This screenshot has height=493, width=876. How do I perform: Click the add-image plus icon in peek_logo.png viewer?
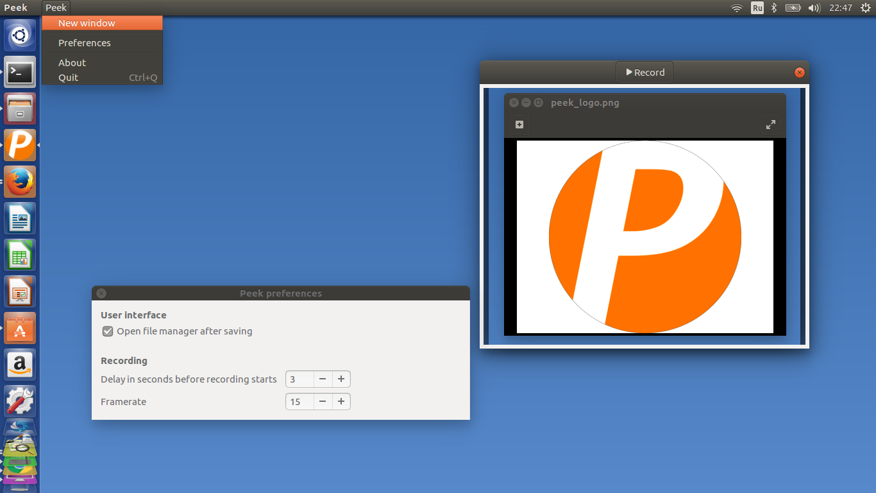pyautogui.click(x=519, y=125)
